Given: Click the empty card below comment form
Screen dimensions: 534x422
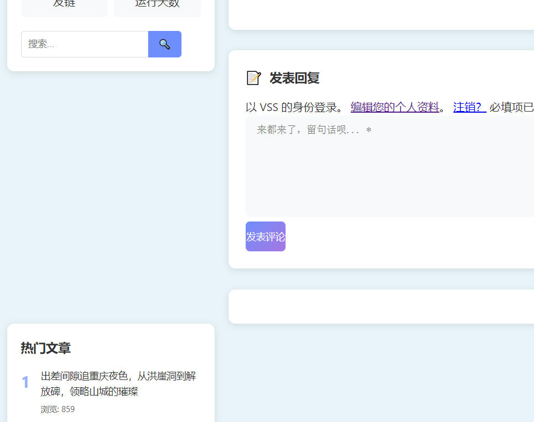Looking at the screenshot, I should coord(381,307).
